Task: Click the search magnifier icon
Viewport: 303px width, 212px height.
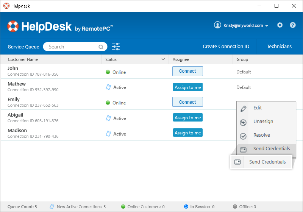Action: (101, 47)
